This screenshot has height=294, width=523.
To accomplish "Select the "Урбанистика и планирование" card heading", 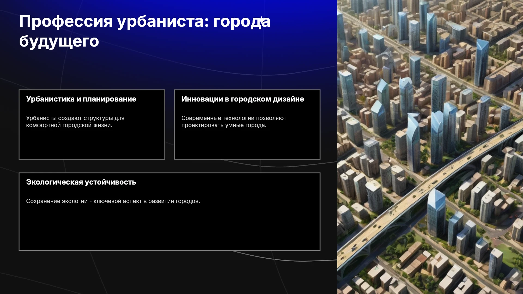I will pos(81,99).
